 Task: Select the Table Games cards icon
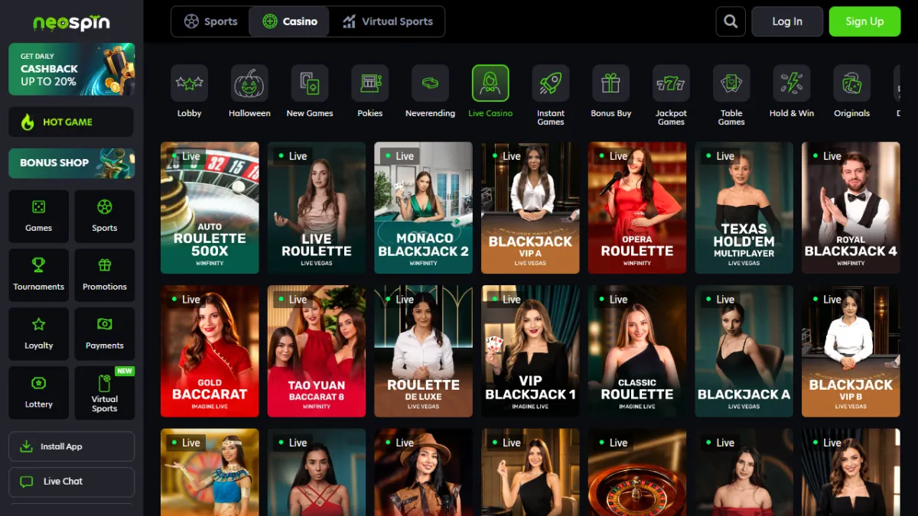(731, 83)
